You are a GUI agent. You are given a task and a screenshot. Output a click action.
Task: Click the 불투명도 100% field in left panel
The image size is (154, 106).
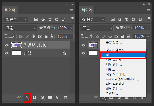[x=63, y=28]
